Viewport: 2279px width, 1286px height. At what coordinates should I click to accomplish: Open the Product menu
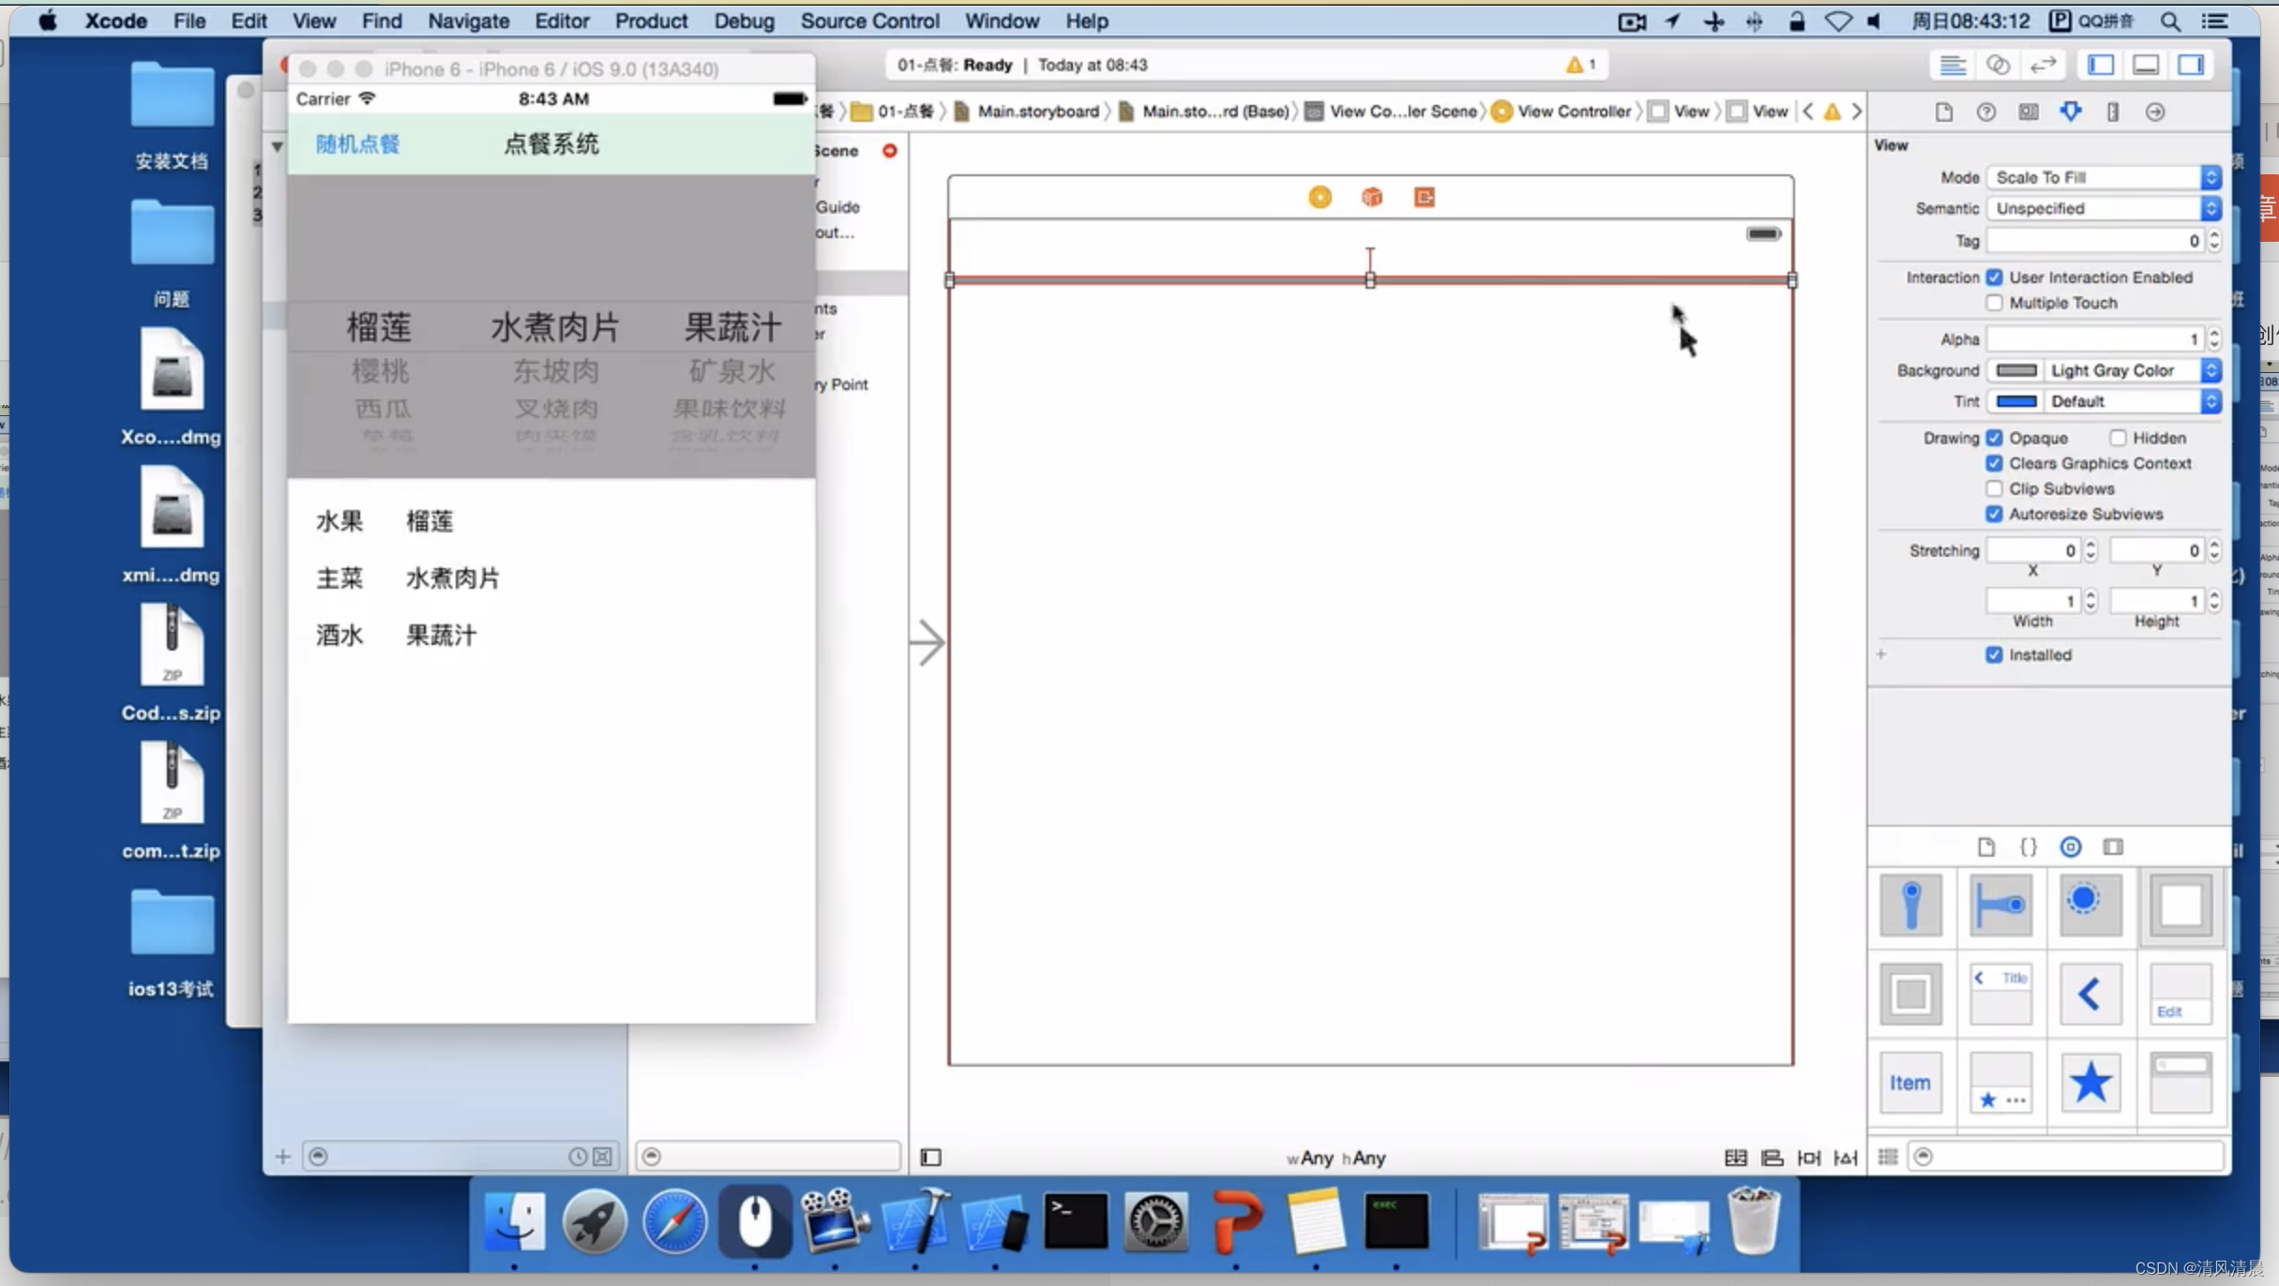tap(651, 21)
